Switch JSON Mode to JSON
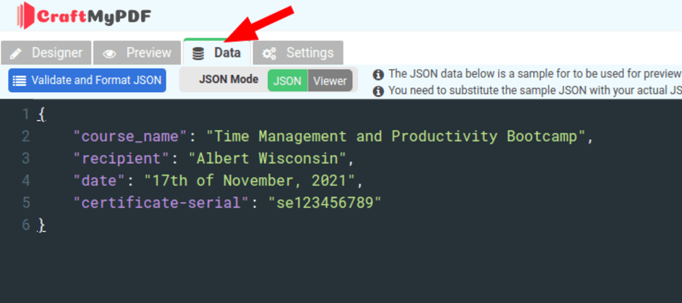The image size is (682, 303). click(288, 81)
